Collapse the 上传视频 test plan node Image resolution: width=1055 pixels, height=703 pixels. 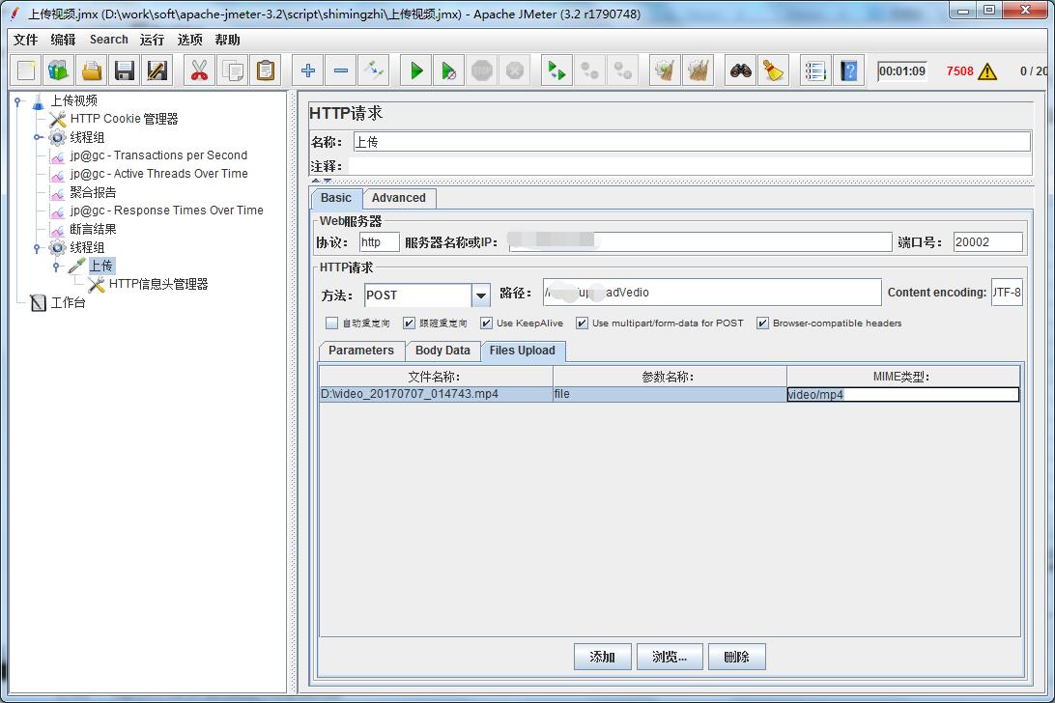tap(18, 100)
